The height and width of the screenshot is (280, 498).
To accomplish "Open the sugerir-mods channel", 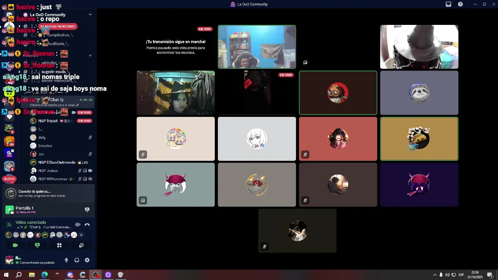I will tap(54, 72).
